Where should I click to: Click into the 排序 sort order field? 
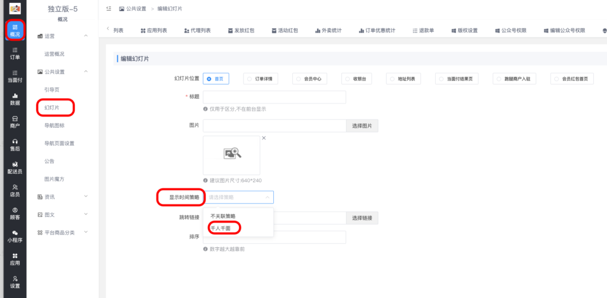point(274,238)
